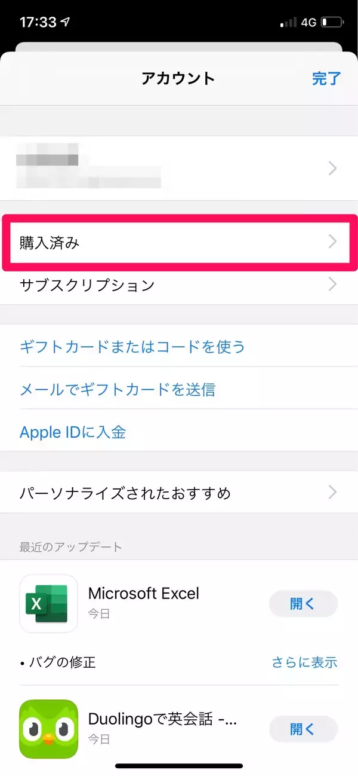
Task: Tap the chevron on the account profile row
Action: click(333, 169)
